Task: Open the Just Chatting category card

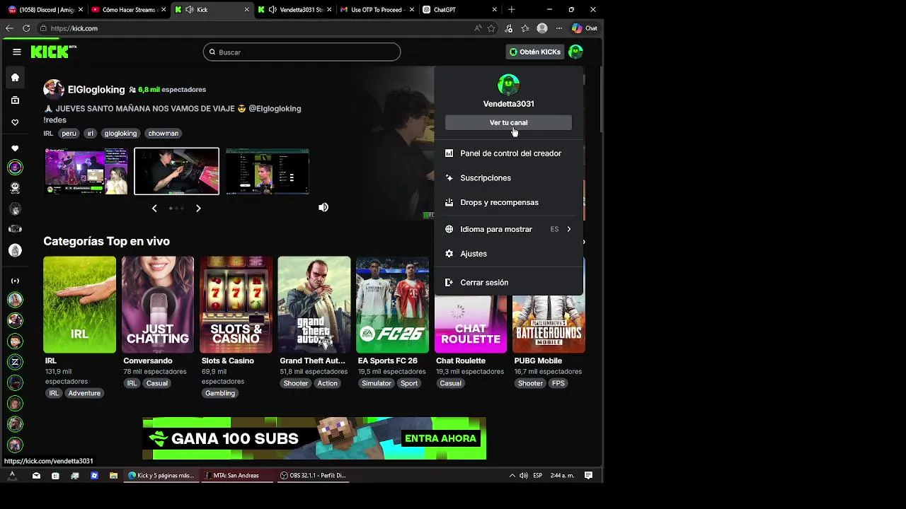Action: click(158, 305)
